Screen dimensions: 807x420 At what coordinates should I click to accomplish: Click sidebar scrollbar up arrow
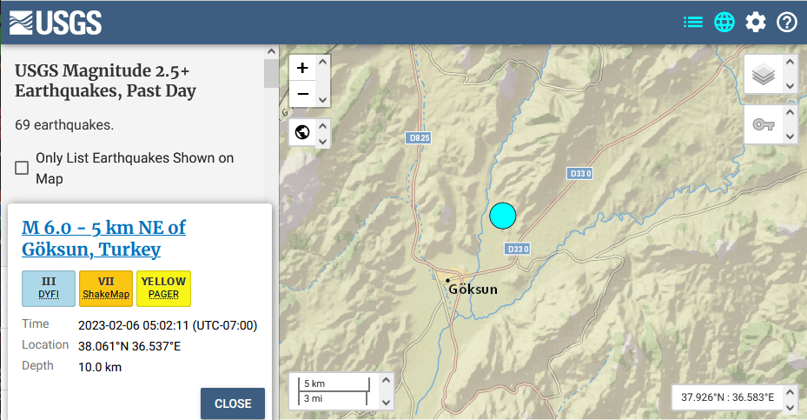click(271, 51)
